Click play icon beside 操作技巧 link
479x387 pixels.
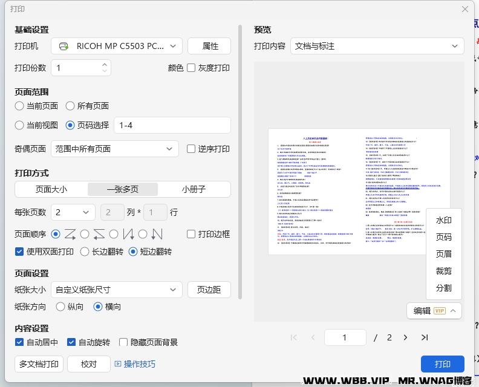click(117, 364)
